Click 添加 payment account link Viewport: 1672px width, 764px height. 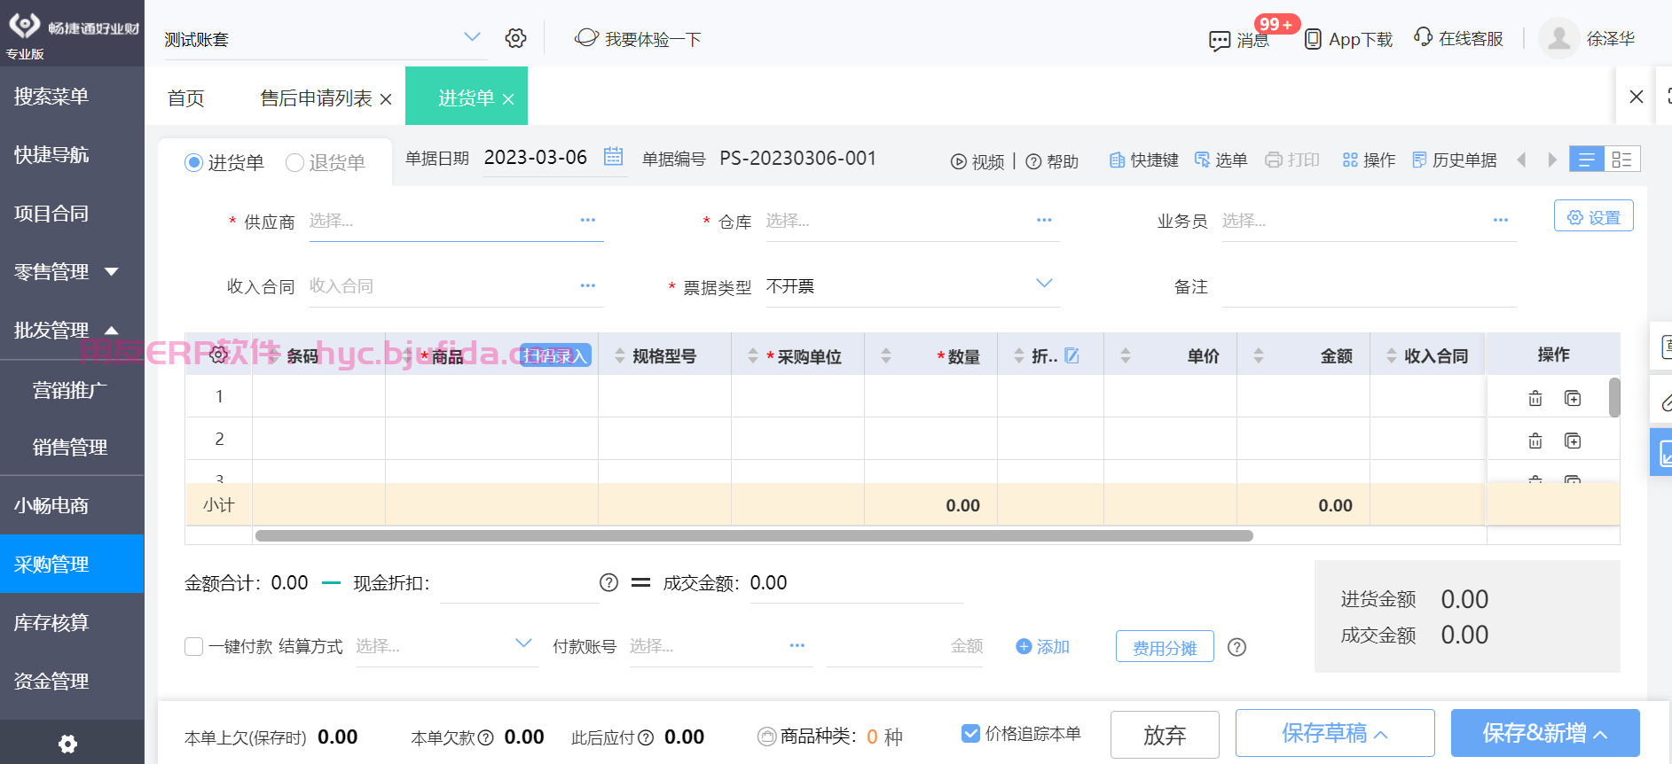tap(1042, 647)
